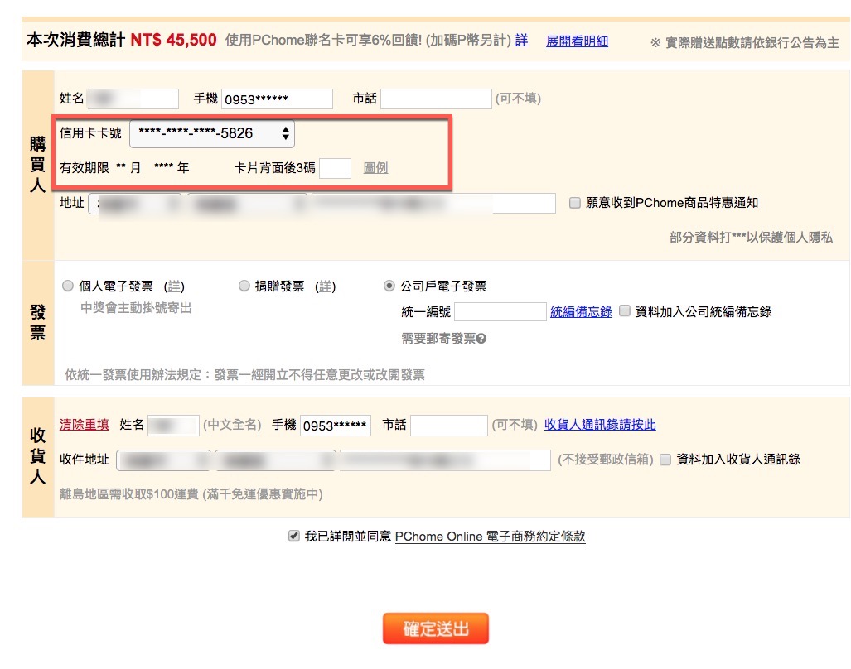The height and width of the screenshot is (669, 851).
Task: Focus the buyer 市話 input field
Action: pos(437,99)
